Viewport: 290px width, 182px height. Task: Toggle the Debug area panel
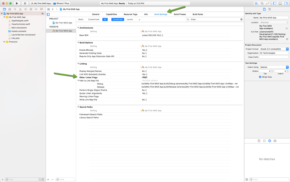[280, 3]
